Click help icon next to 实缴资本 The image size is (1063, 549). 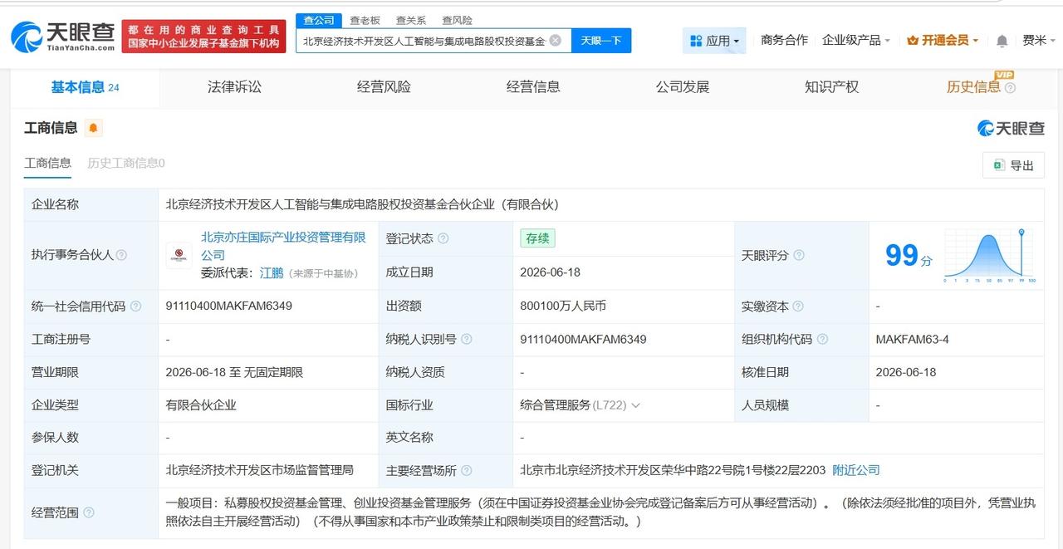[x=798, y=306]
